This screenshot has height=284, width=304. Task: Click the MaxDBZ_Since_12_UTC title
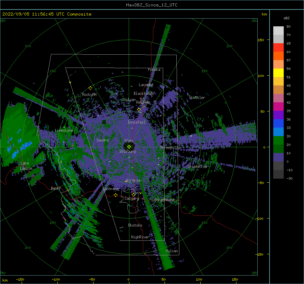152,5
